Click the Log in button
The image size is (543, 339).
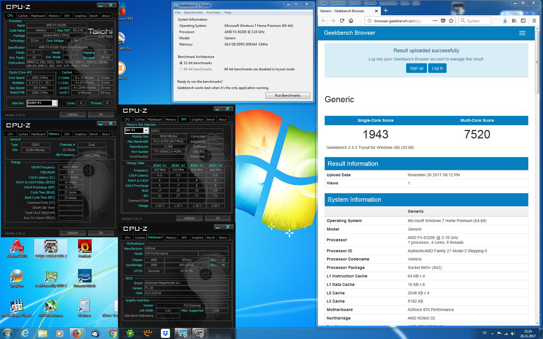tap(437, 68)
